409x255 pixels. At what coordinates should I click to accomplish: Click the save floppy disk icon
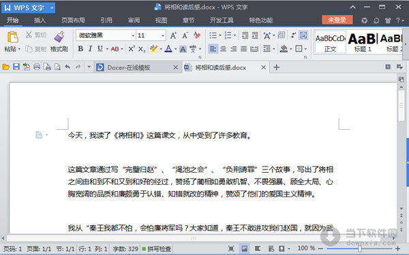coord(16,67)
